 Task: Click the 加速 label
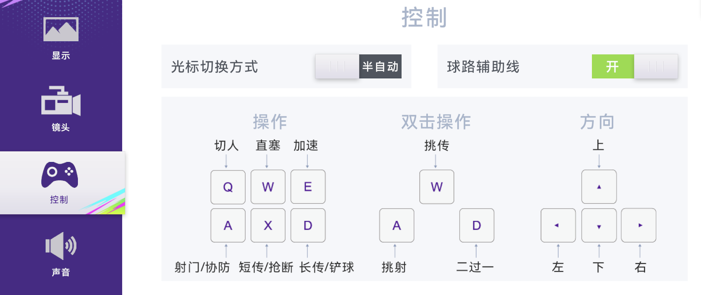(x=306, y=146)
